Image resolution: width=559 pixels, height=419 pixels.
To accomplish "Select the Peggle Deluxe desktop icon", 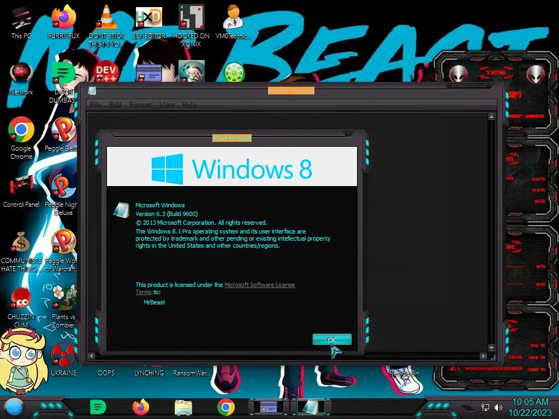I will [x=63, y=135].
